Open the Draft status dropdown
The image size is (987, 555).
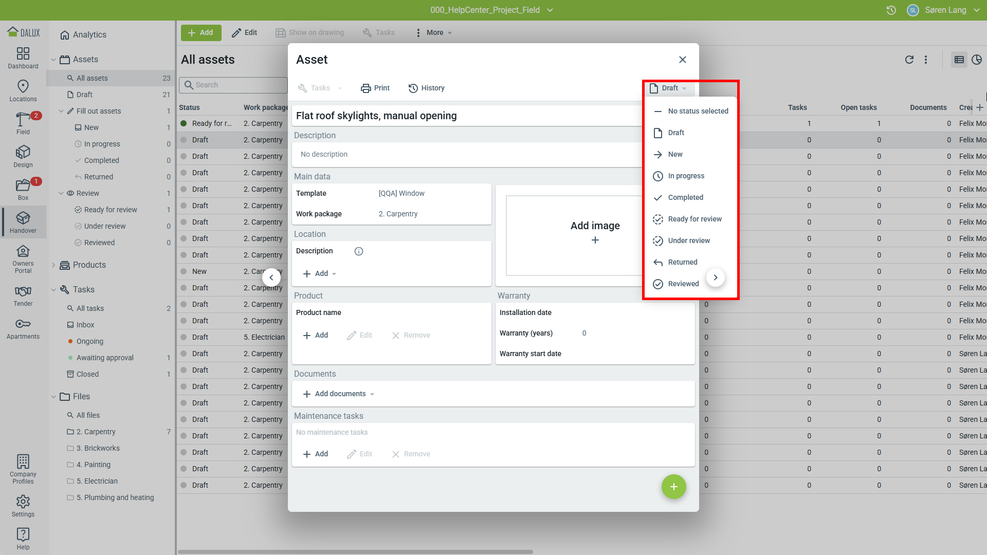[668, 88]
